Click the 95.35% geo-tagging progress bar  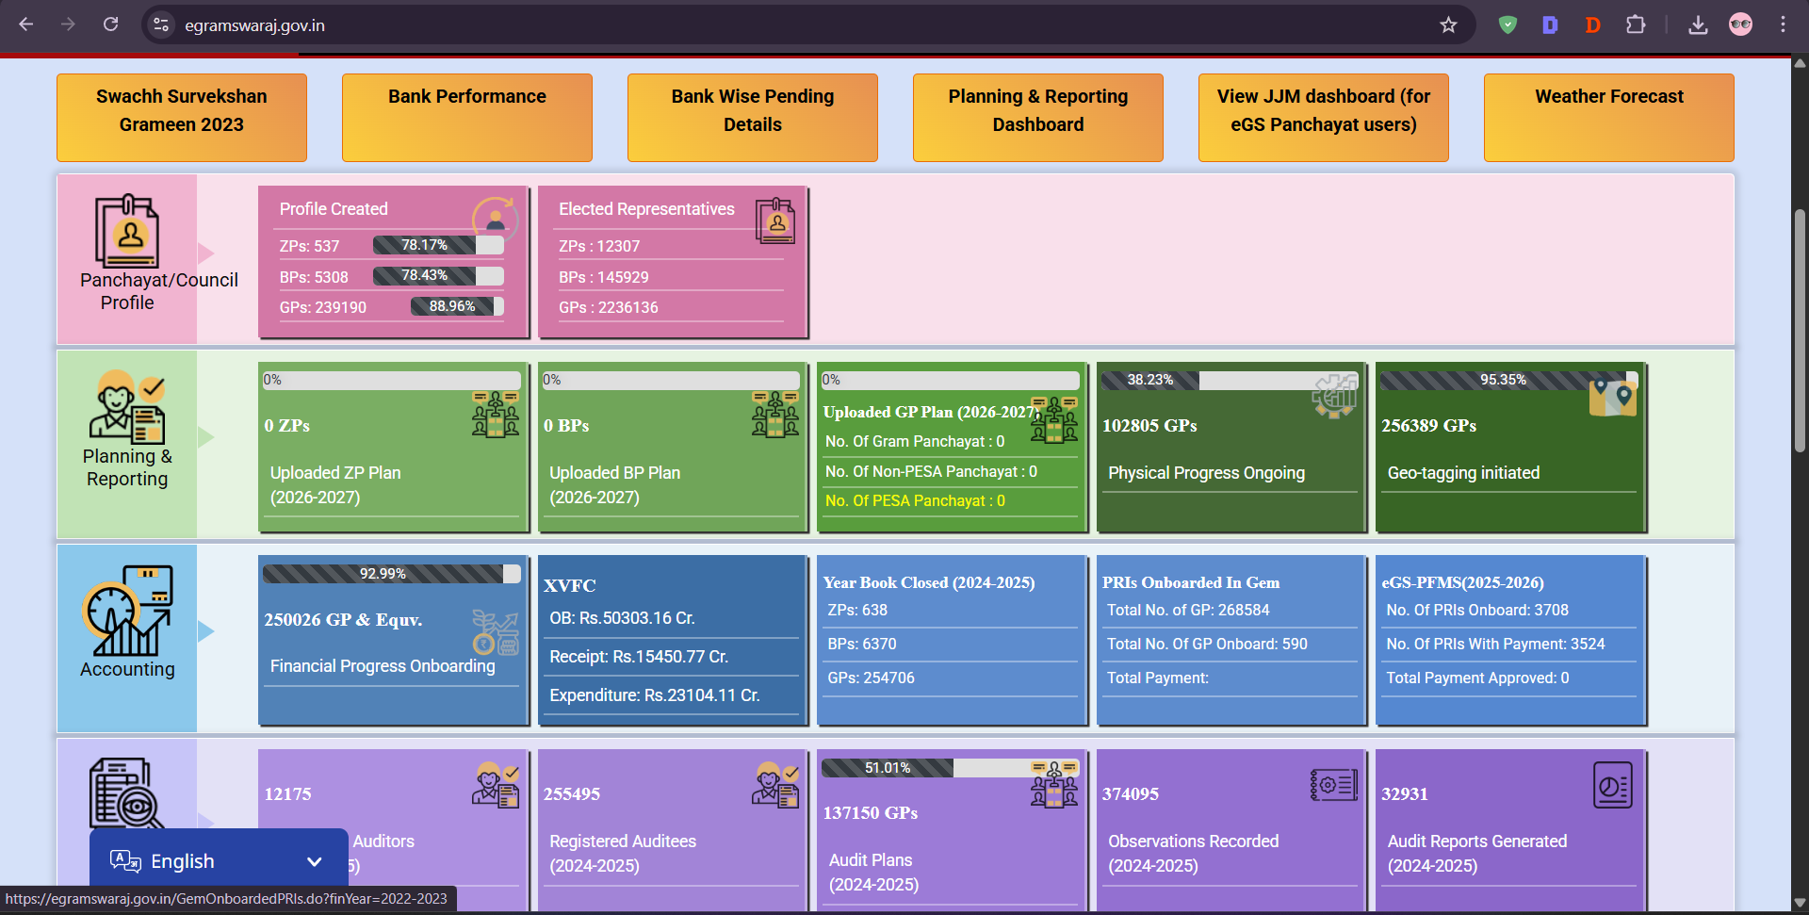coord(1508,380)
